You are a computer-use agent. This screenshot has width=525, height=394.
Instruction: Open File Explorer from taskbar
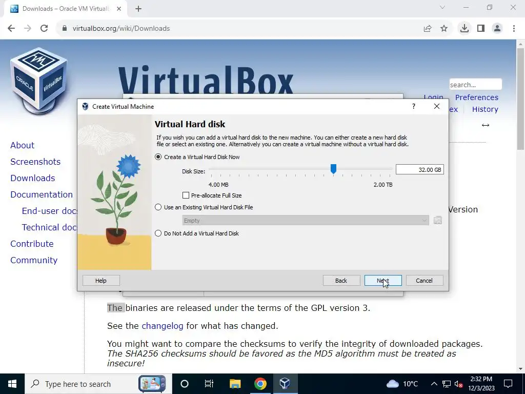pos(235,384)
